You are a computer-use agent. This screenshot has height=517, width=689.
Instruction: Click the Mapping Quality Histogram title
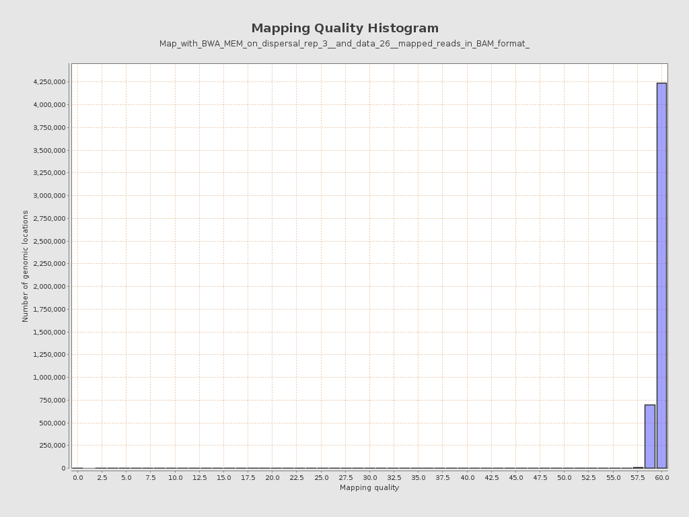click(344, 28)
